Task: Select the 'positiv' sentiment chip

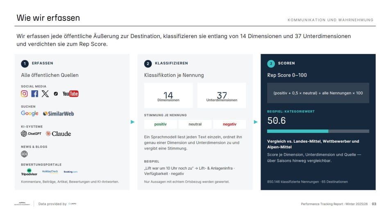Action: pyautogui.click(x=161, y=124)
